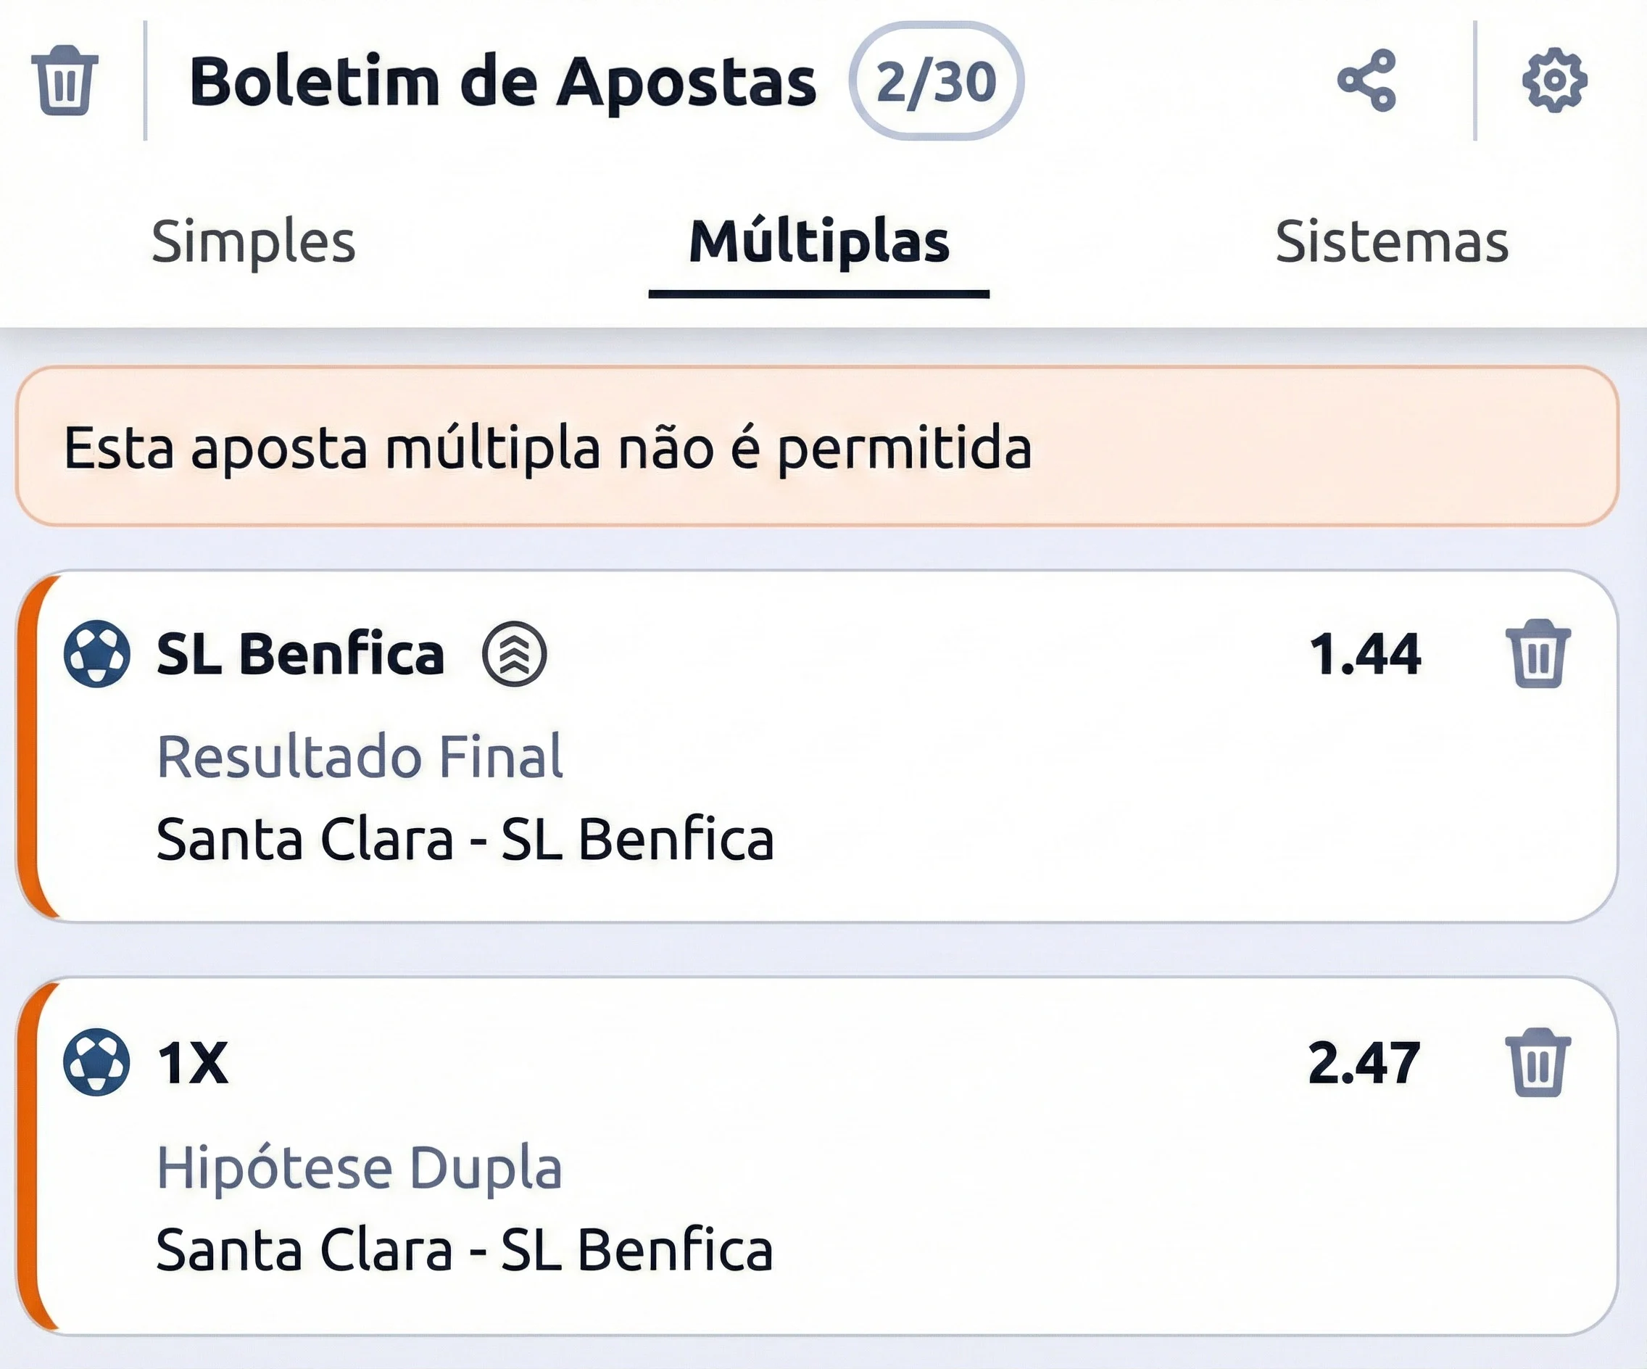
Task: Open the Sistemas tab
Action: [x=1391, y=241]
